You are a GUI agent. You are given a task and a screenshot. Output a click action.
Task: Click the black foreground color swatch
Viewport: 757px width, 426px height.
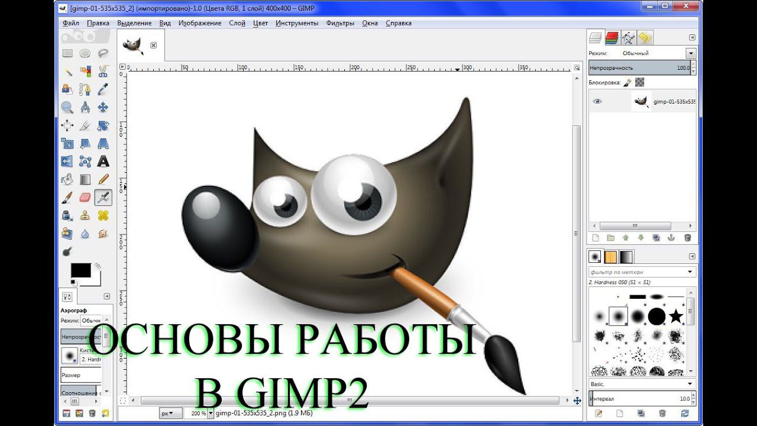point(81,270)
